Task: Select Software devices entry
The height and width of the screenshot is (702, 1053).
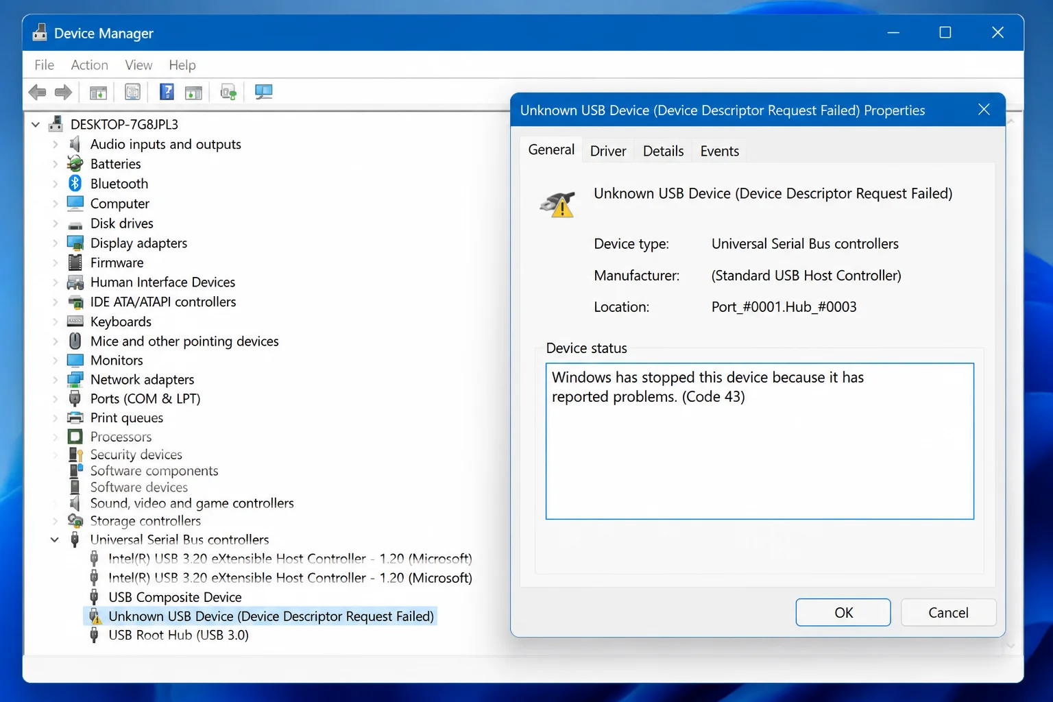Action: point(139,487)
